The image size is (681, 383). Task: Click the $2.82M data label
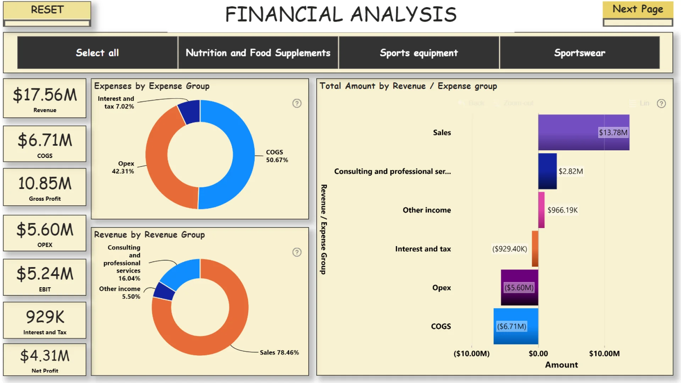(571, 171)
